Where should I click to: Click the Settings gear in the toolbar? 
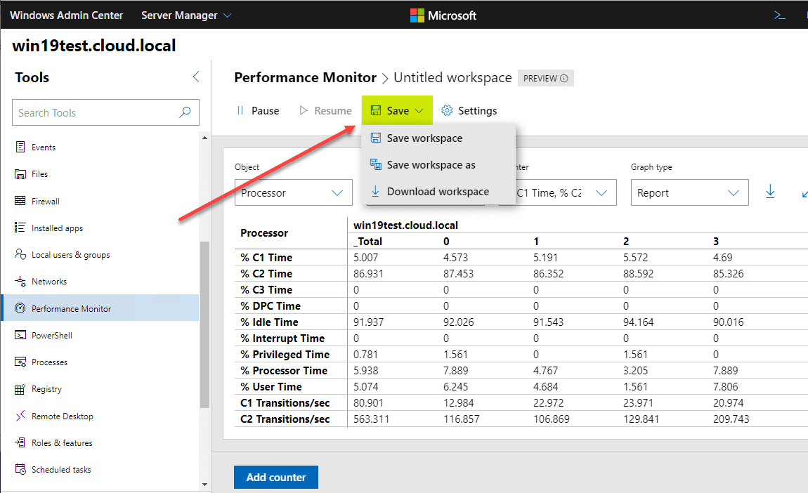pos(469,110)
